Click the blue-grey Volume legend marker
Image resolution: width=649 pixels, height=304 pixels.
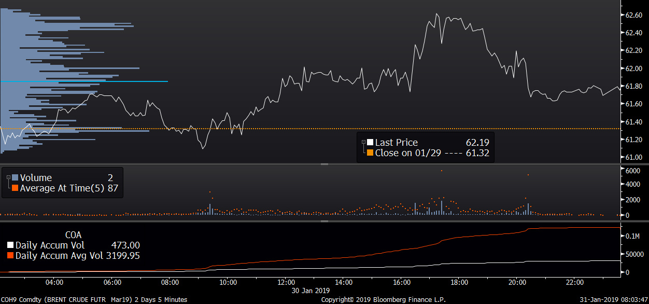tap(15, 178)
